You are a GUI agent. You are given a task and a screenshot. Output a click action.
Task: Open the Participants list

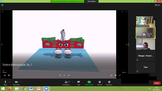pos(66,83)
